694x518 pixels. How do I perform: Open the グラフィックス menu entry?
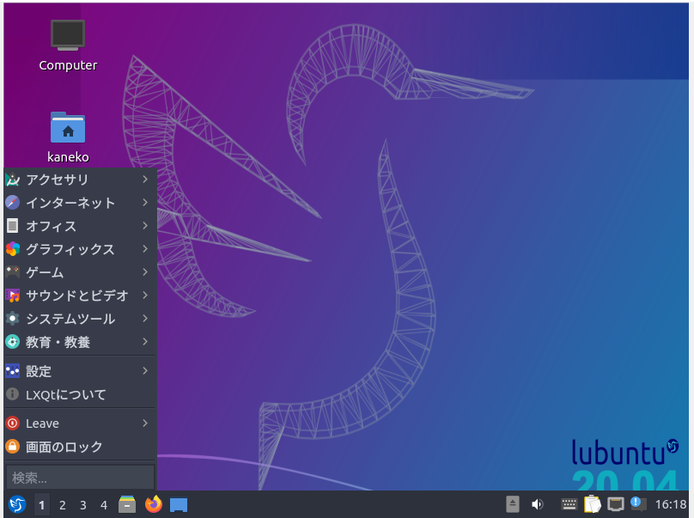[x=80, y=249]
